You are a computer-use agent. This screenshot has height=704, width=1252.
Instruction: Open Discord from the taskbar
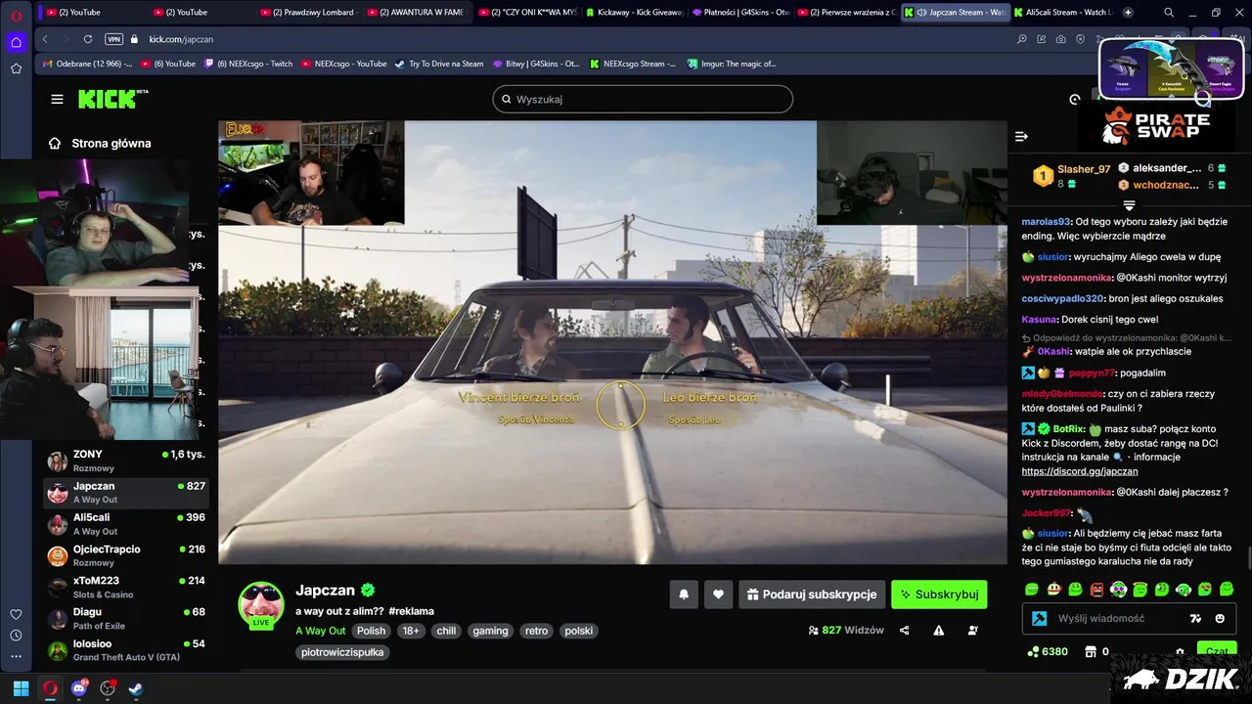tap(78, 688)
